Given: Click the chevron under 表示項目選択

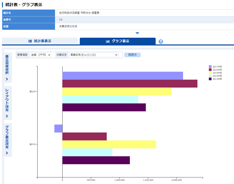Looking at the screenshot, I should [x=7, y=79].
